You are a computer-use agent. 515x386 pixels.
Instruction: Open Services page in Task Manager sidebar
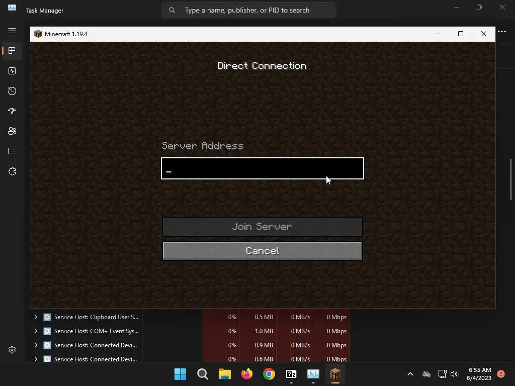12,171
